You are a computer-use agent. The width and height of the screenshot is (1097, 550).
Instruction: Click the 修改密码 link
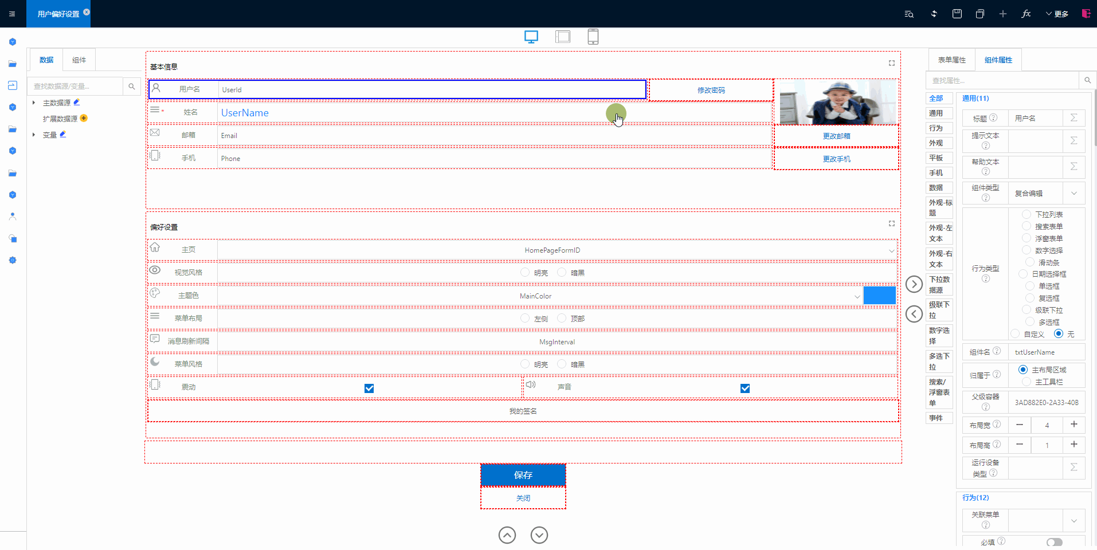coord(711,91)
